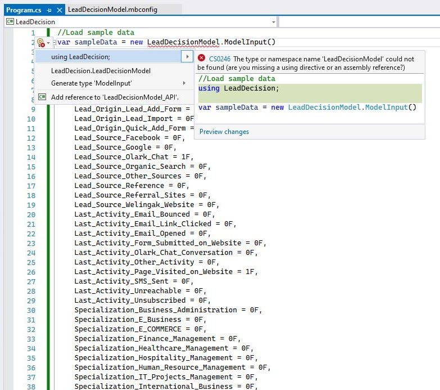Choose Generate type 'ModelInput' option
The image size is (440, 390).
click(x=91, y=83)
